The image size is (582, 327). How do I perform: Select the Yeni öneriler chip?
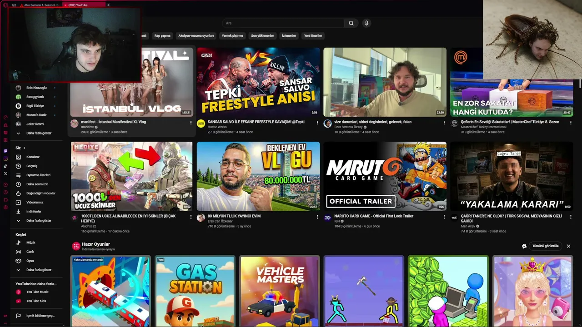(x=313, y=36)
